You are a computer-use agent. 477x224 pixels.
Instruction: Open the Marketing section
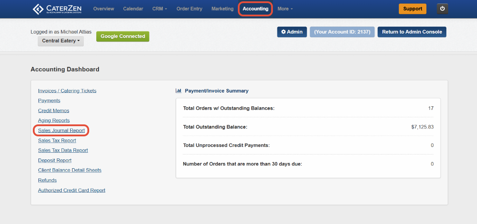[x=222, y=9]
